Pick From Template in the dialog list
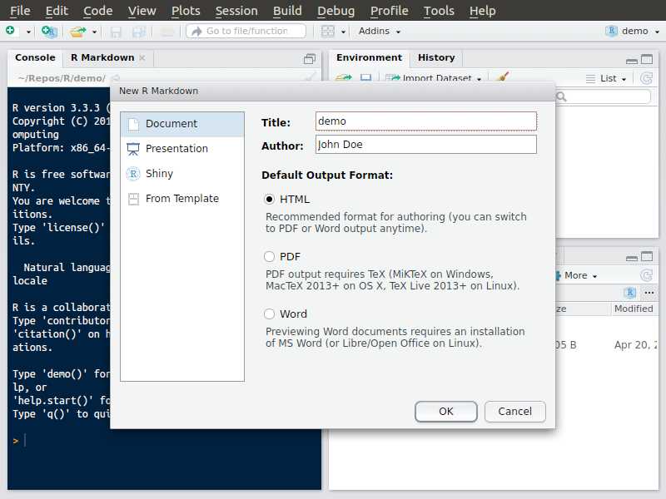 tap(181, 199)
